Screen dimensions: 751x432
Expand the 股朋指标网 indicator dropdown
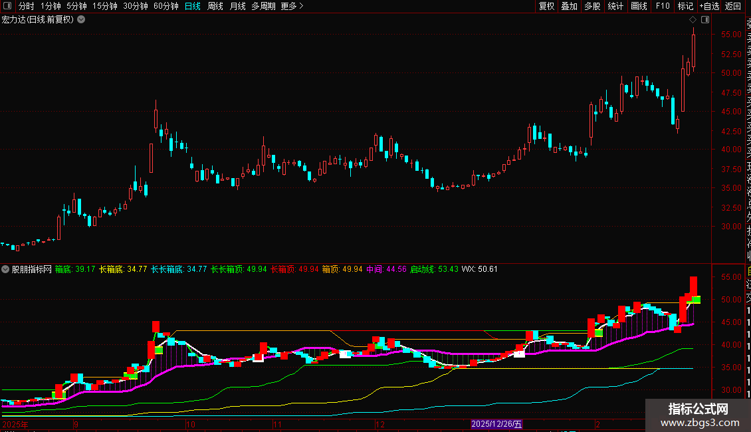coord(6,269)
